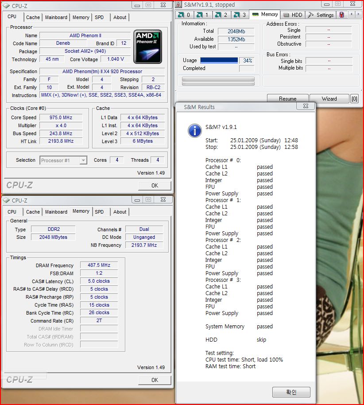Click the AMD Phenom II logo
364x405 pixels.
(x=147, y=47)
